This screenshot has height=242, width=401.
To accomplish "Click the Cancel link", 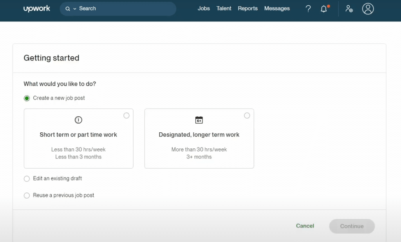I will [x=305, y=226].
